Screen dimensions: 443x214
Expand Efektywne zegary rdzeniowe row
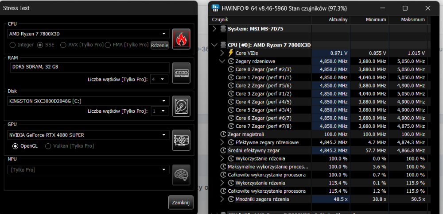[x=222, y=142]
